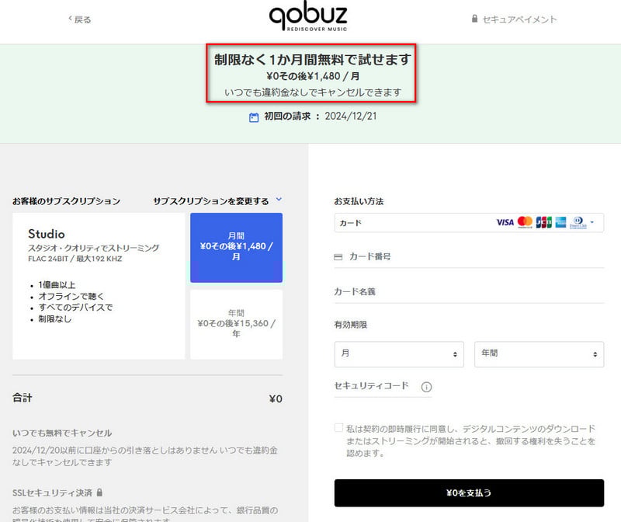Click the security code info icon
The image size is (621, 522).
(426, 387)
